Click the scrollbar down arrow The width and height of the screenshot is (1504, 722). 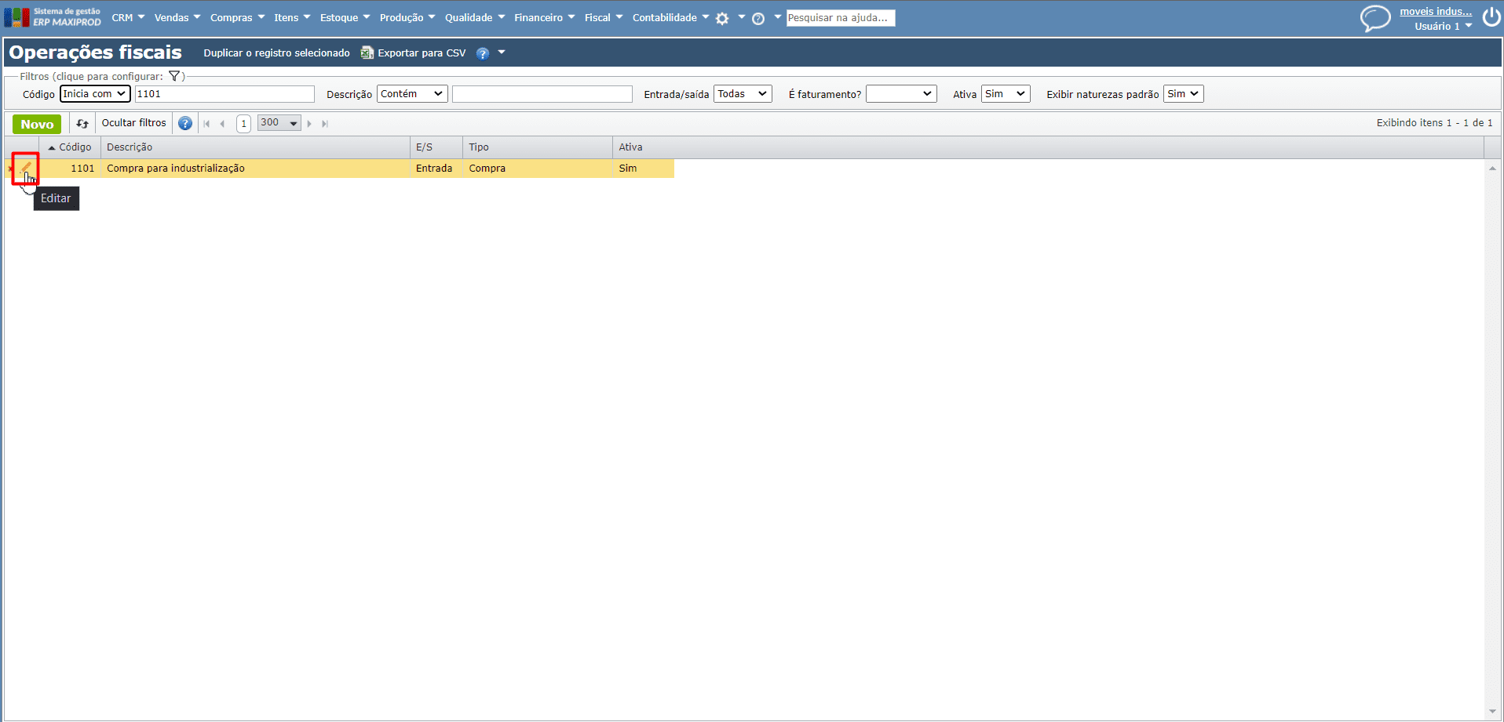pos(1492,713)
